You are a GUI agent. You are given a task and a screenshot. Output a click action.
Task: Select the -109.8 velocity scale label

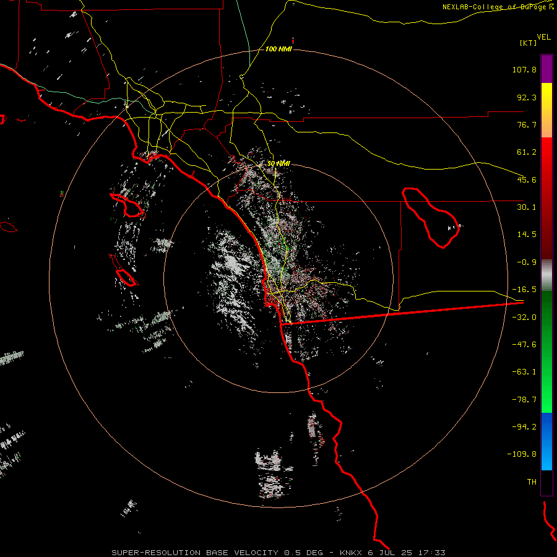pos(522,454)
